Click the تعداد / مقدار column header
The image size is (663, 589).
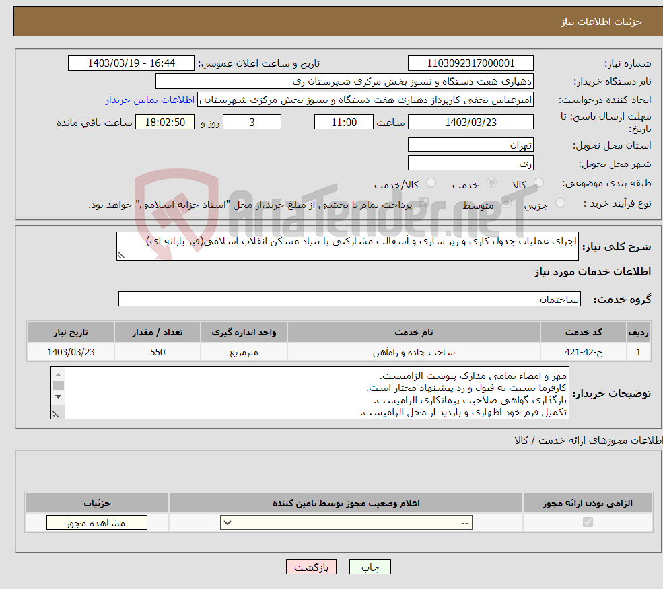(158, 333)
